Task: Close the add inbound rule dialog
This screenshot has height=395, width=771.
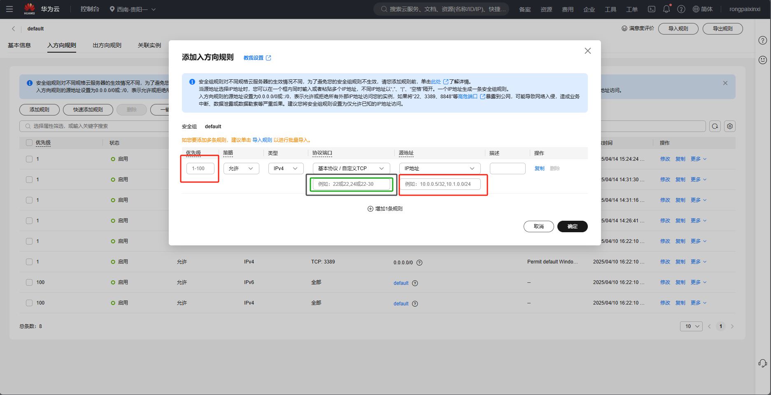Action: coord(588,51)
